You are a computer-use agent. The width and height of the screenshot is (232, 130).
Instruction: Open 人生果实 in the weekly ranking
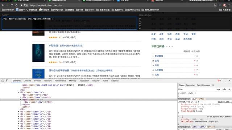pos(159,70)
